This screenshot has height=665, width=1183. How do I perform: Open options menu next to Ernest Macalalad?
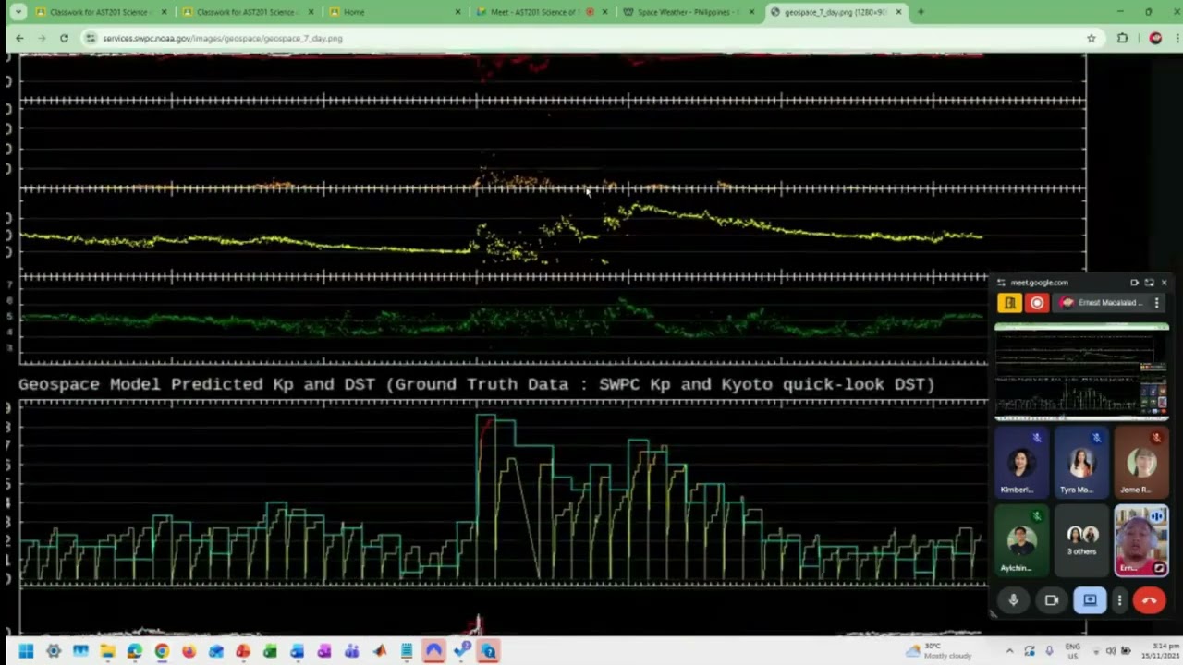tap(1156, 303)
